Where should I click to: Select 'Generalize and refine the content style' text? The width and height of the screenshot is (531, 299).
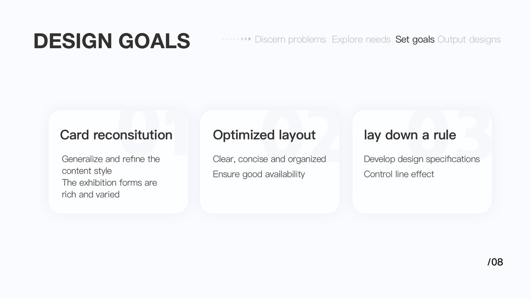(x=110, y=165)
